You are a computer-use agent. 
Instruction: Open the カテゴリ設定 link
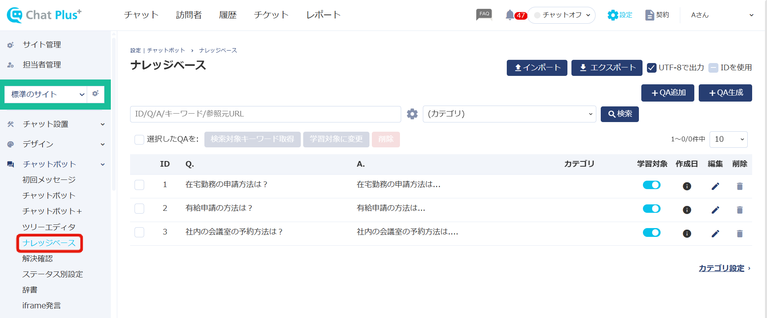pos(722,268)
